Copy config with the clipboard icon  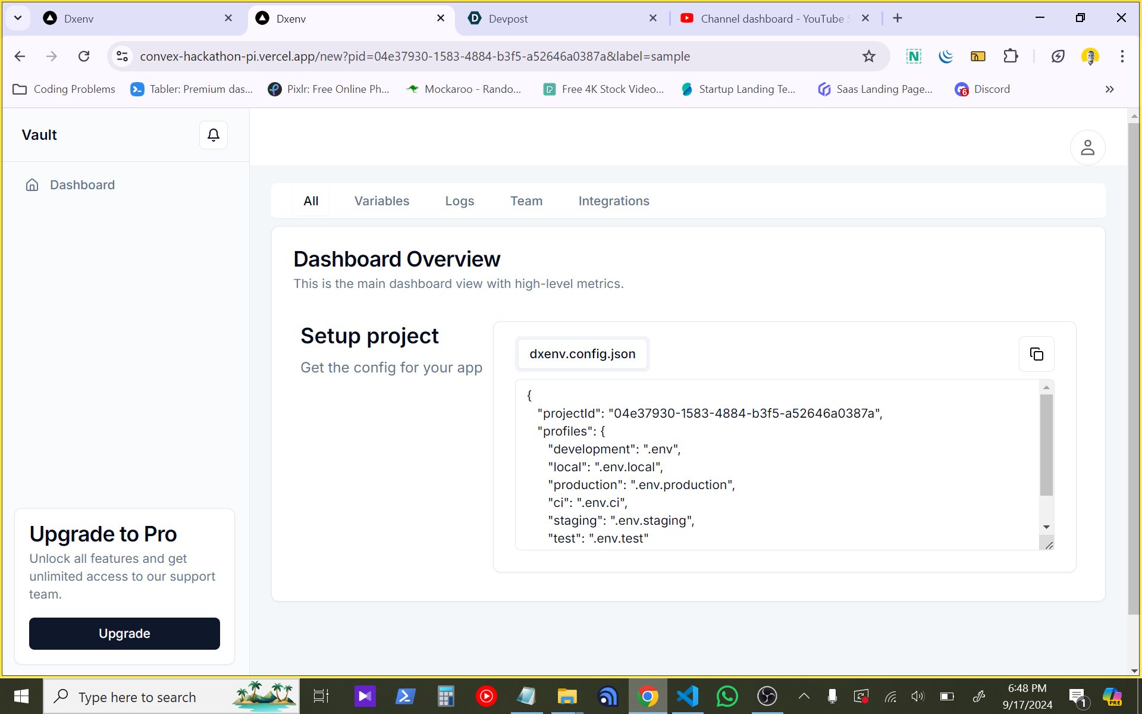pyautogui.click(x=1036, y=354)
